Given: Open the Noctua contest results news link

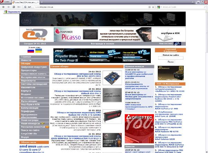Looking at the screenshot, I should click(139, 97).
